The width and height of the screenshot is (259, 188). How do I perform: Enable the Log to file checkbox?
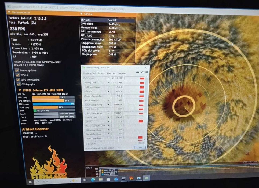click(87, 144)
